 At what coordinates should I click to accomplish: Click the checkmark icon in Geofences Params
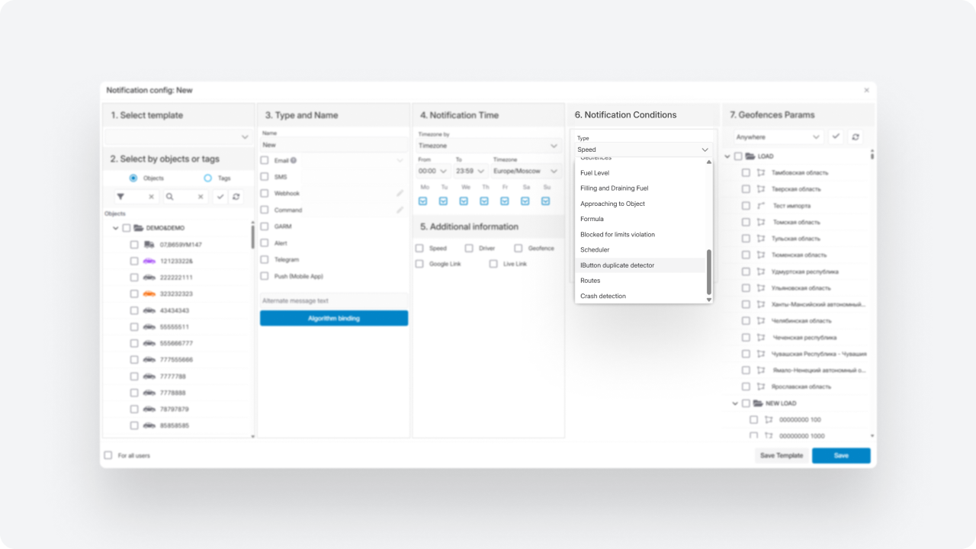coord(836,136)
